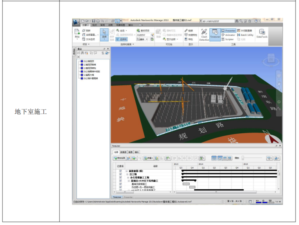This screenshot has width=299, height=225.
Task: Toggle checkbox for 总工期 task row
Action: pyautogui.click(x=120, y=174)
